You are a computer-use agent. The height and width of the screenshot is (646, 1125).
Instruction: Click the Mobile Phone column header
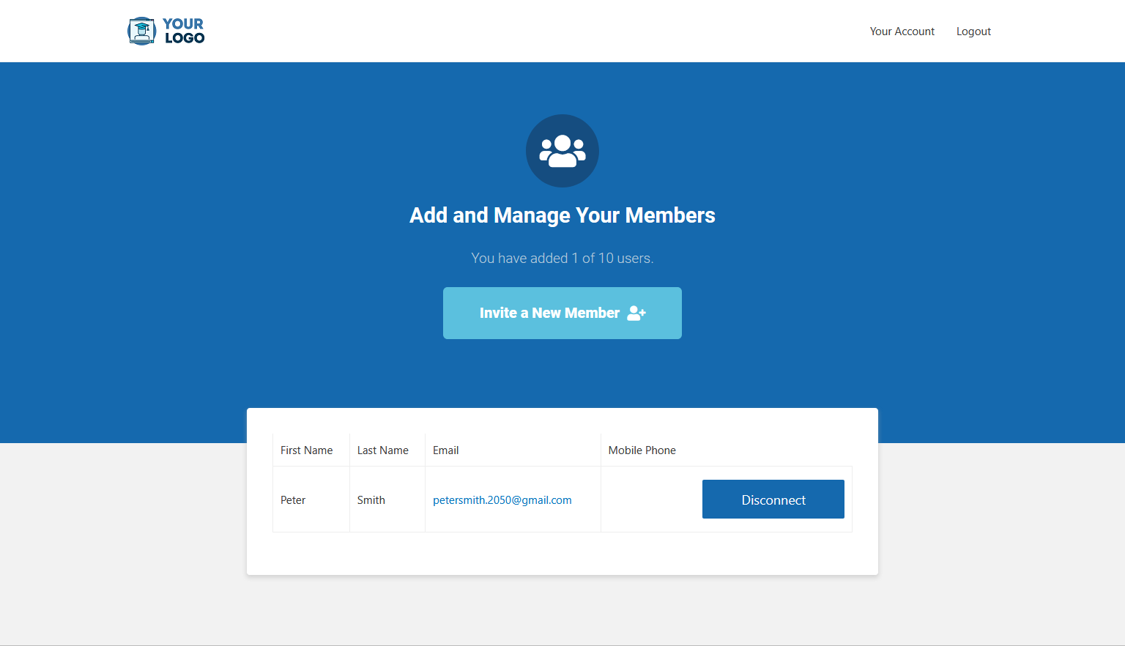click(642, 450)
